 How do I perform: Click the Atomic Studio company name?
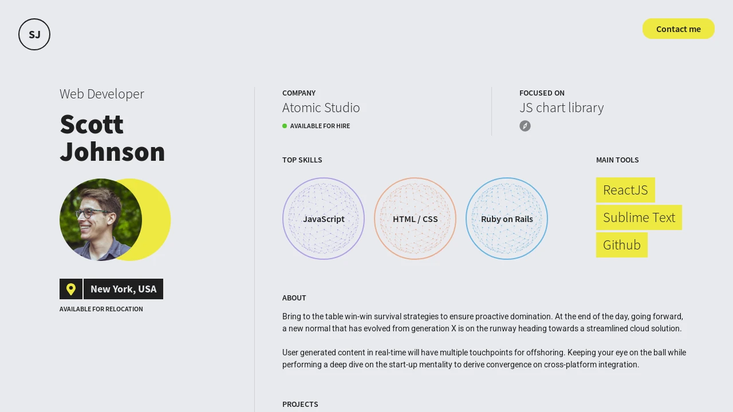click(321, 108)
